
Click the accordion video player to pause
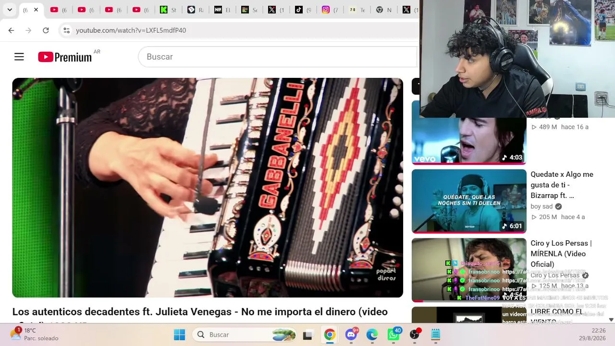click(208, 188)
